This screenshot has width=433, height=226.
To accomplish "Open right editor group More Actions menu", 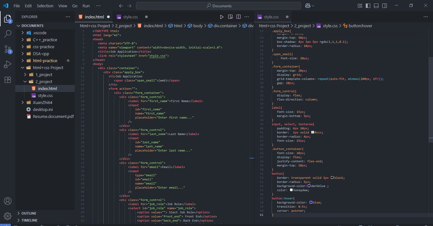I will click(x=425, y=17).
